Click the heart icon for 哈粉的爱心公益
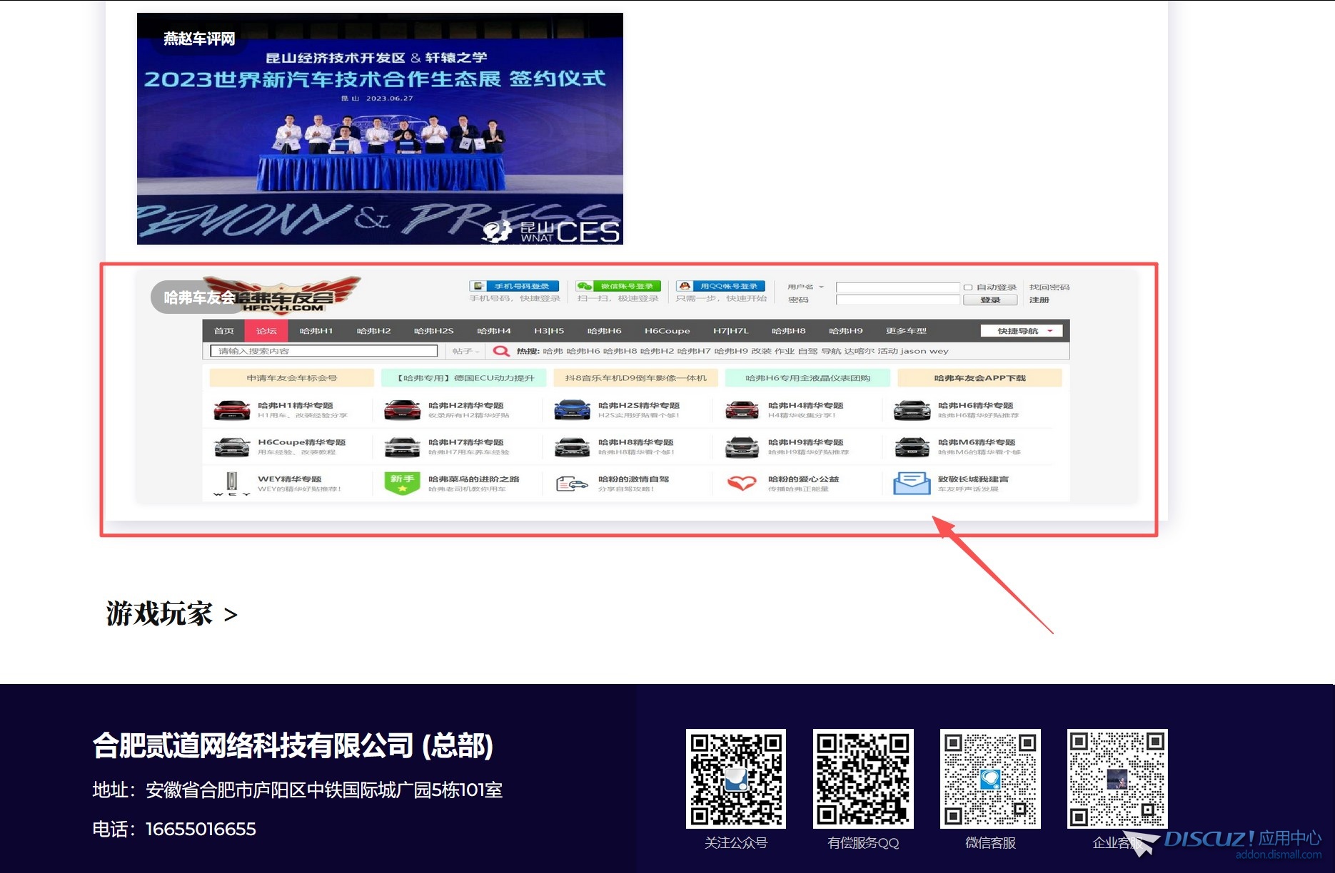The image size is (1335, 873). [740, 483]
